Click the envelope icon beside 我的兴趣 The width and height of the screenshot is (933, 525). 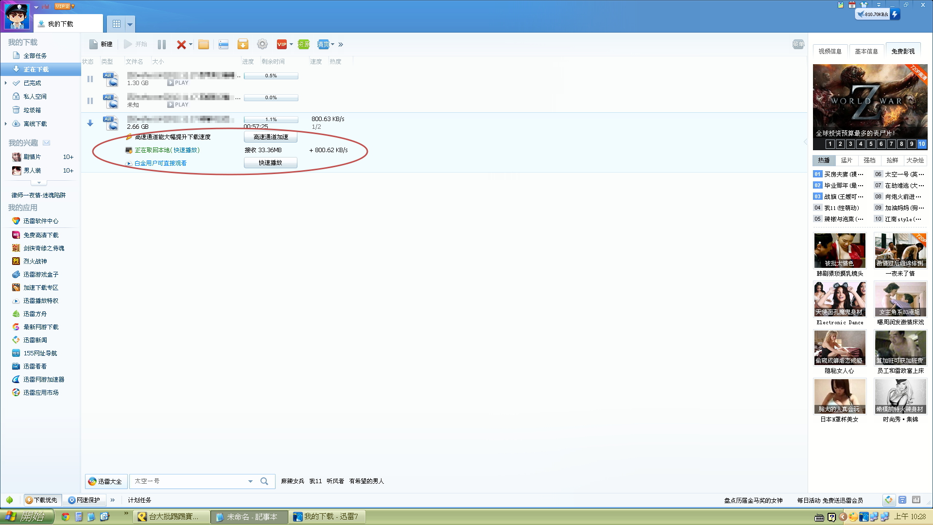tap(47, 143)
